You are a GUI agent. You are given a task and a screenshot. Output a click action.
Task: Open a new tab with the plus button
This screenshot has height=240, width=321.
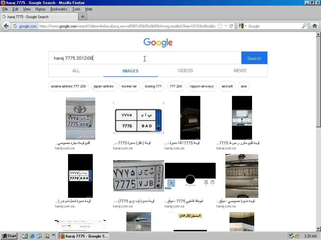click(x=83, y=17)
